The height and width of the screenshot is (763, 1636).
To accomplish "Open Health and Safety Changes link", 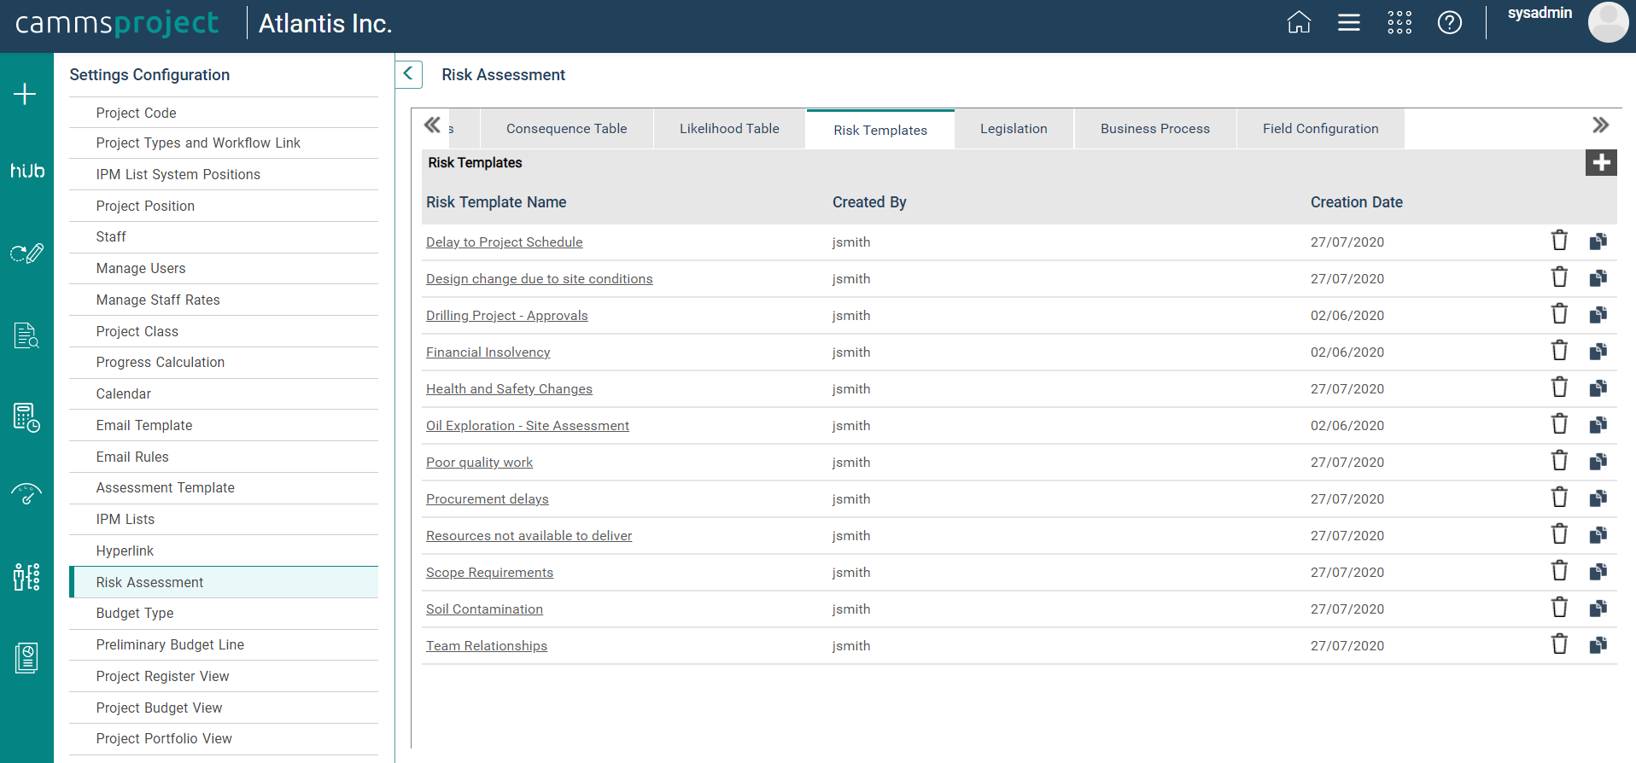I will click(509, 389).
